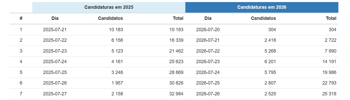Viewport: 350px width, 100px height.
Task: Select the date cell 2025-07-21
Action: click(55, 30)
